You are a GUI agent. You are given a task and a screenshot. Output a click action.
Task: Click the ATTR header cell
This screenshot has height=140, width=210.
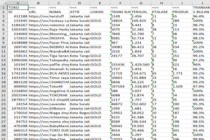79,12
